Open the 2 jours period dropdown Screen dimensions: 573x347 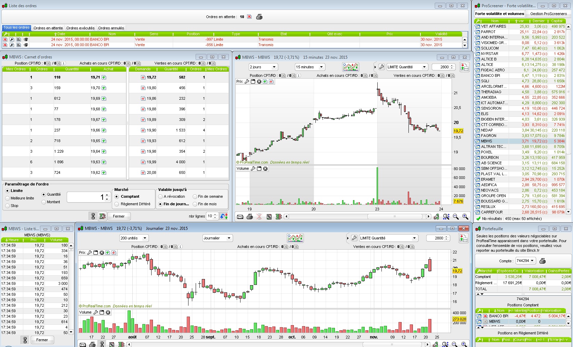(263, 67)
